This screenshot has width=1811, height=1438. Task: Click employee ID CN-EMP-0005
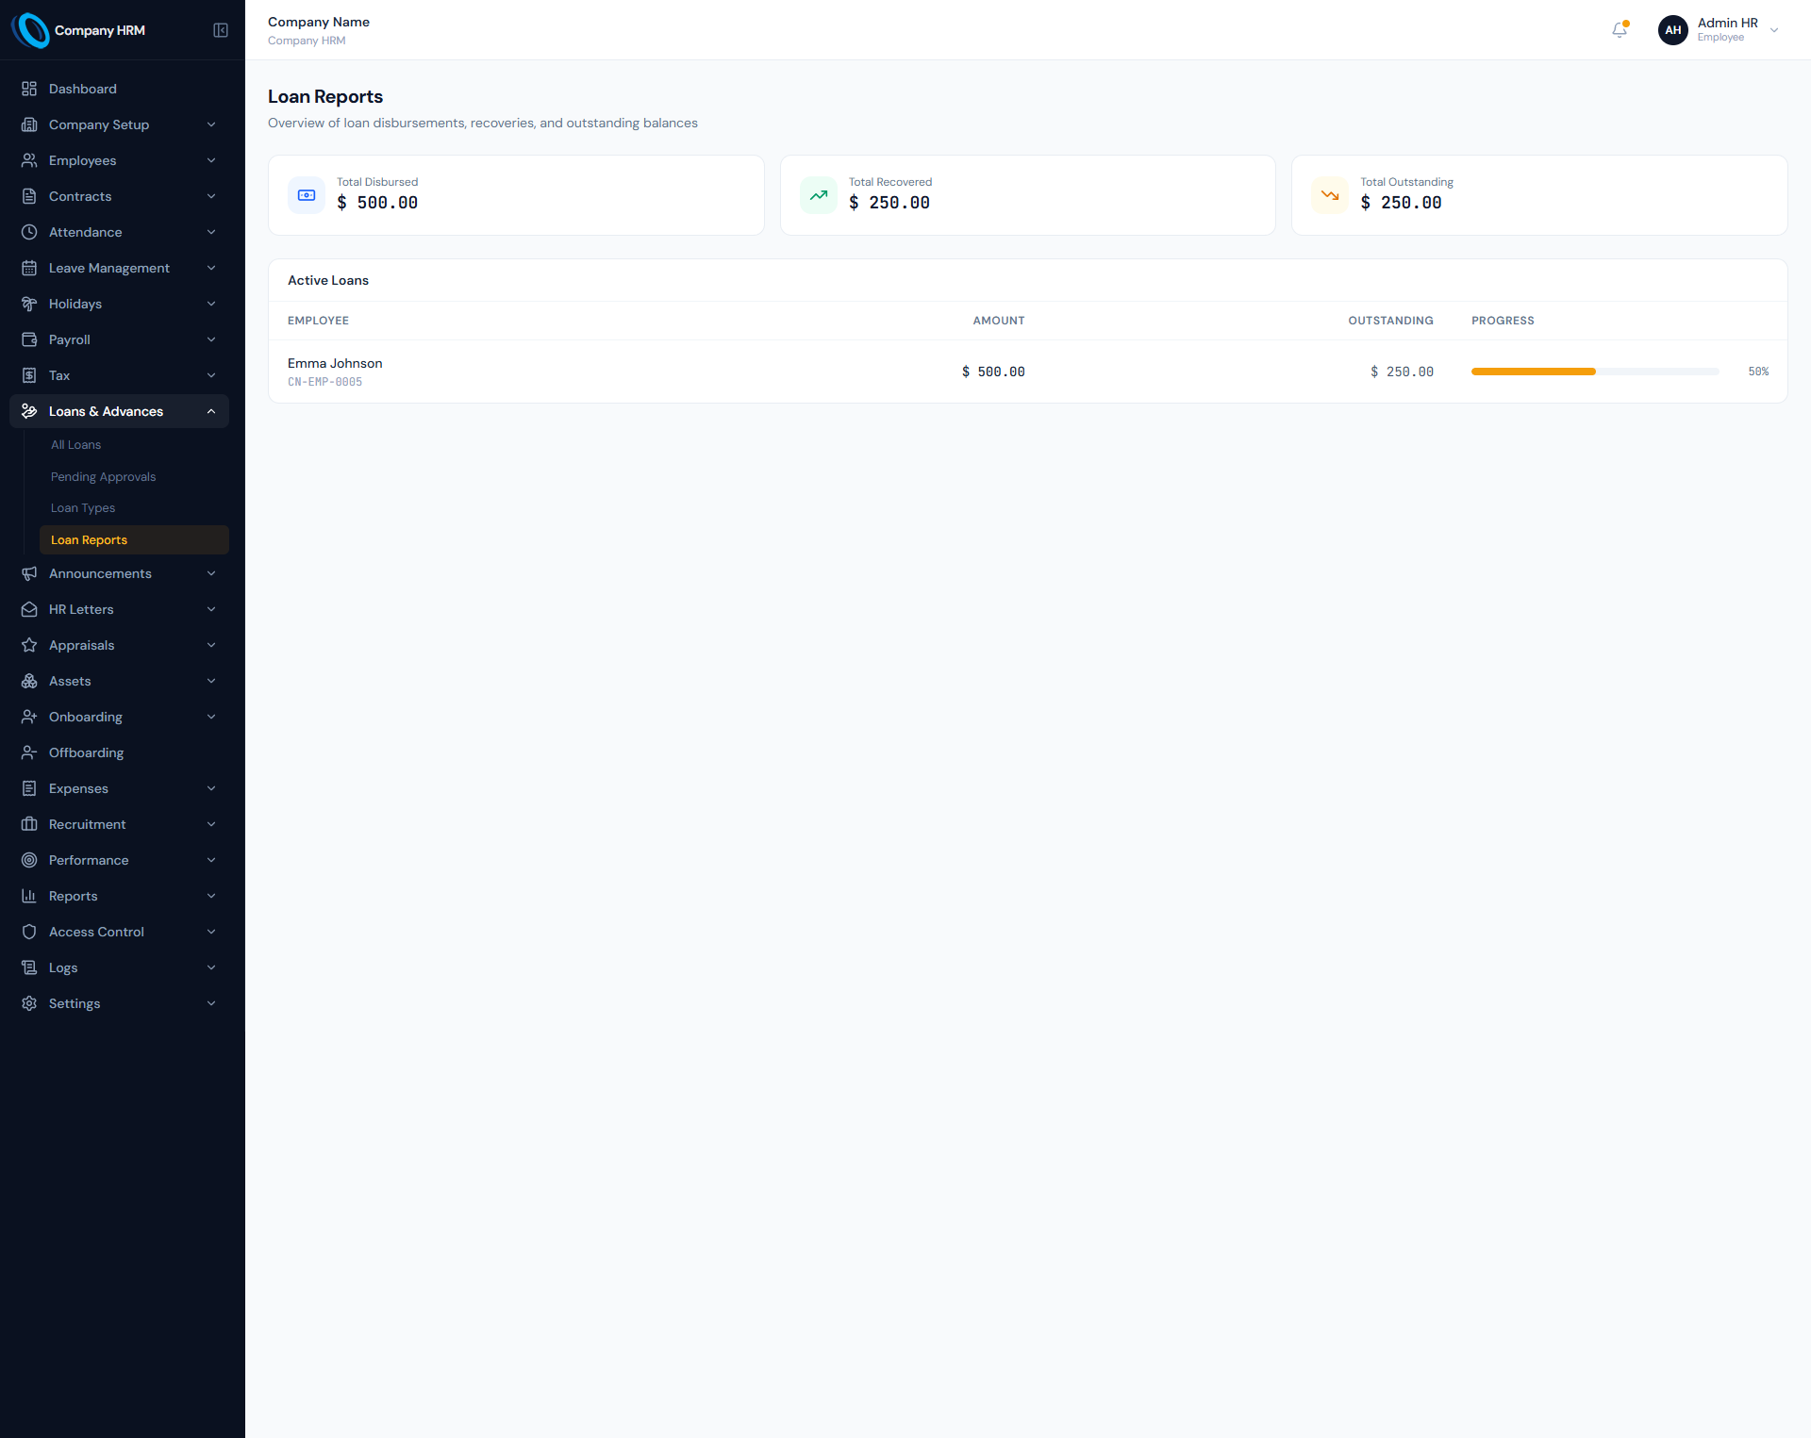tap(324, 382)
